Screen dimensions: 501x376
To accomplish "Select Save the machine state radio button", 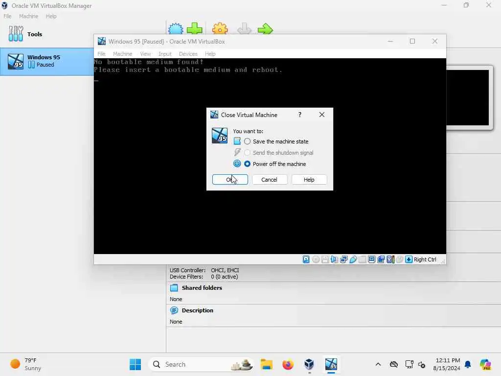I will (247, 141).
